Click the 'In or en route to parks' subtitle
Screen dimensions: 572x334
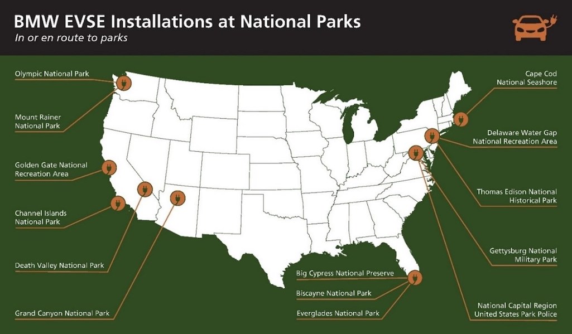[71, 38]
